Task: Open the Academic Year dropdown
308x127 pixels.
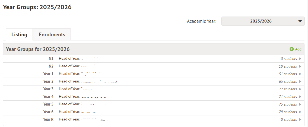Action: click(263, 21)
